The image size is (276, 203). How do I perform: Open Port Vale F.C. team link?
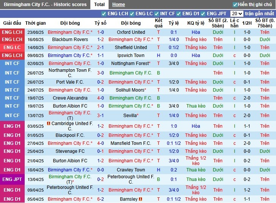[70, 82]
